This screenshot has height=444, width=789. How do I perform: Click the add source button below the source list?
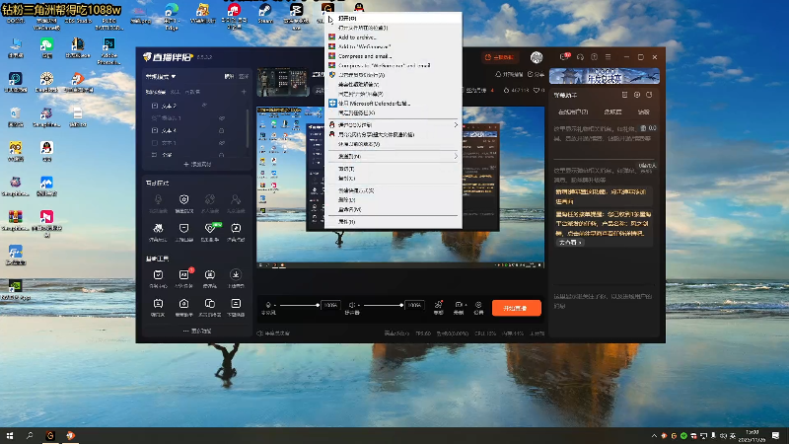tap(197, 164)
